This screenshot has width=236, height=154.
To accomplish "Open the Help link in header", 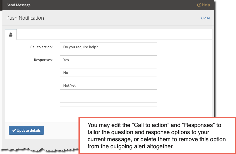I will pyautogui.click(x=203, y=5).
